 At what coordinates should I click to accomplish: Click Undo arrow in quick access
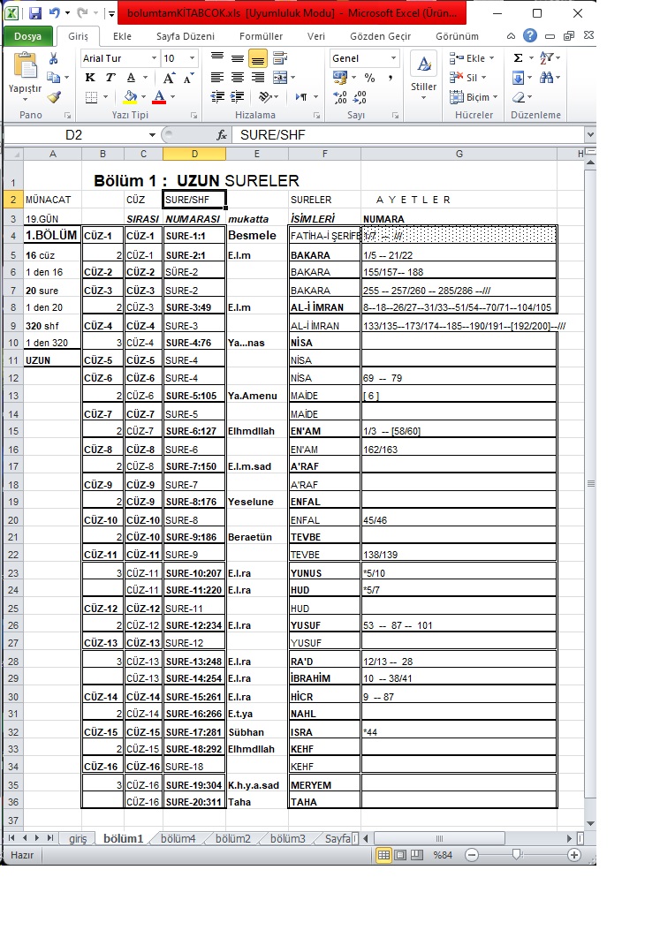pyautogui.click(x=55, y=12)
